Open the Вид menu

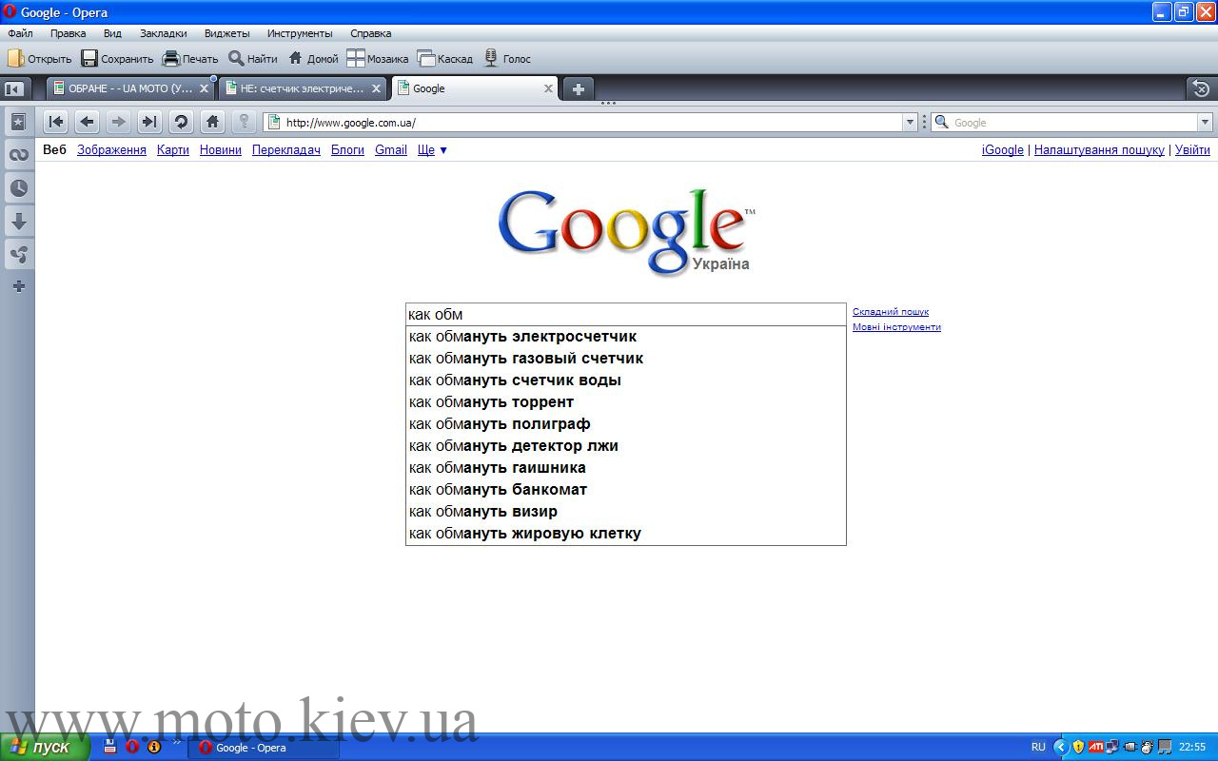point(112,33)
